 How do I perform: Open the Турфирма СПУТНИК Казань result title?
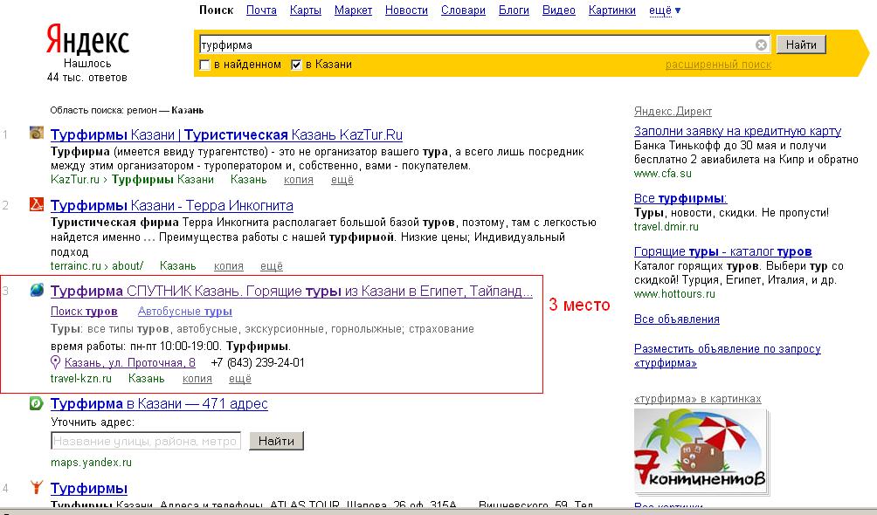pyautogui.click(x=292, y=291)
